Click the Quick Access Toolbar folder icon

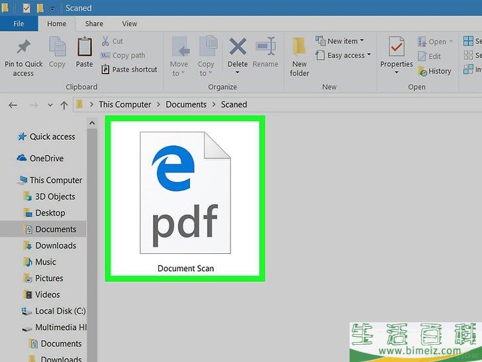point(40,8)
